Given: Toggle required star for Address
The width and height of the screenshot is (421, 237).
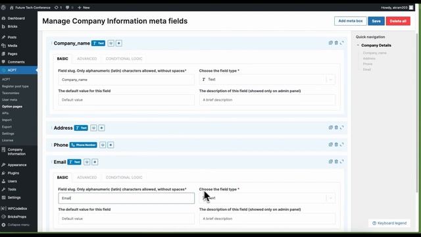Looking at the screenshot, I should [102, 128].
